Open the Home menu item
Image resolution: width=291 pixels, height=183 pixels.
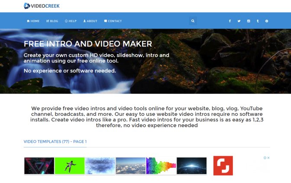[33, 21]
